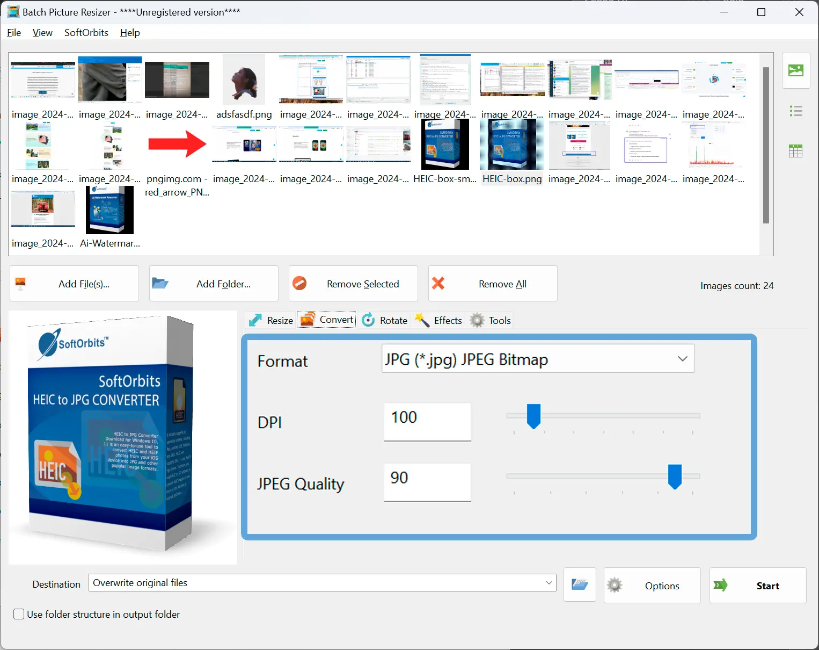Open the Tools tab
819x650 pixels.
[x=490, y=320]
